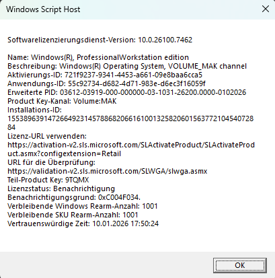The width and height of the screenshot is (275, 278).
Task: Click the Teil-Product Key: 9TQMX line
Action: point(48,180)
